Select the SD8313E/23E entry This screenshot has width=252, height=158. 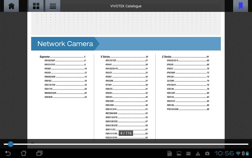pos(127,125)
